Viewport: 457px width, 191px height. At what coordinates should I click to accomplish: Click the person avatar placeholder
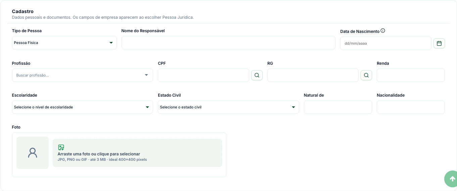click(33, 153)
